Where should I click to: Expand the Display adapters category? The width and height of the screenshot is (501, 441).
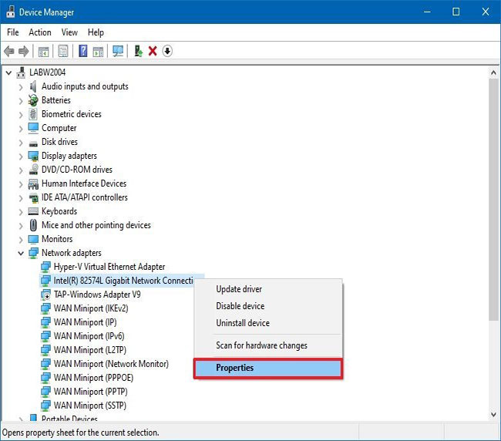21,156
